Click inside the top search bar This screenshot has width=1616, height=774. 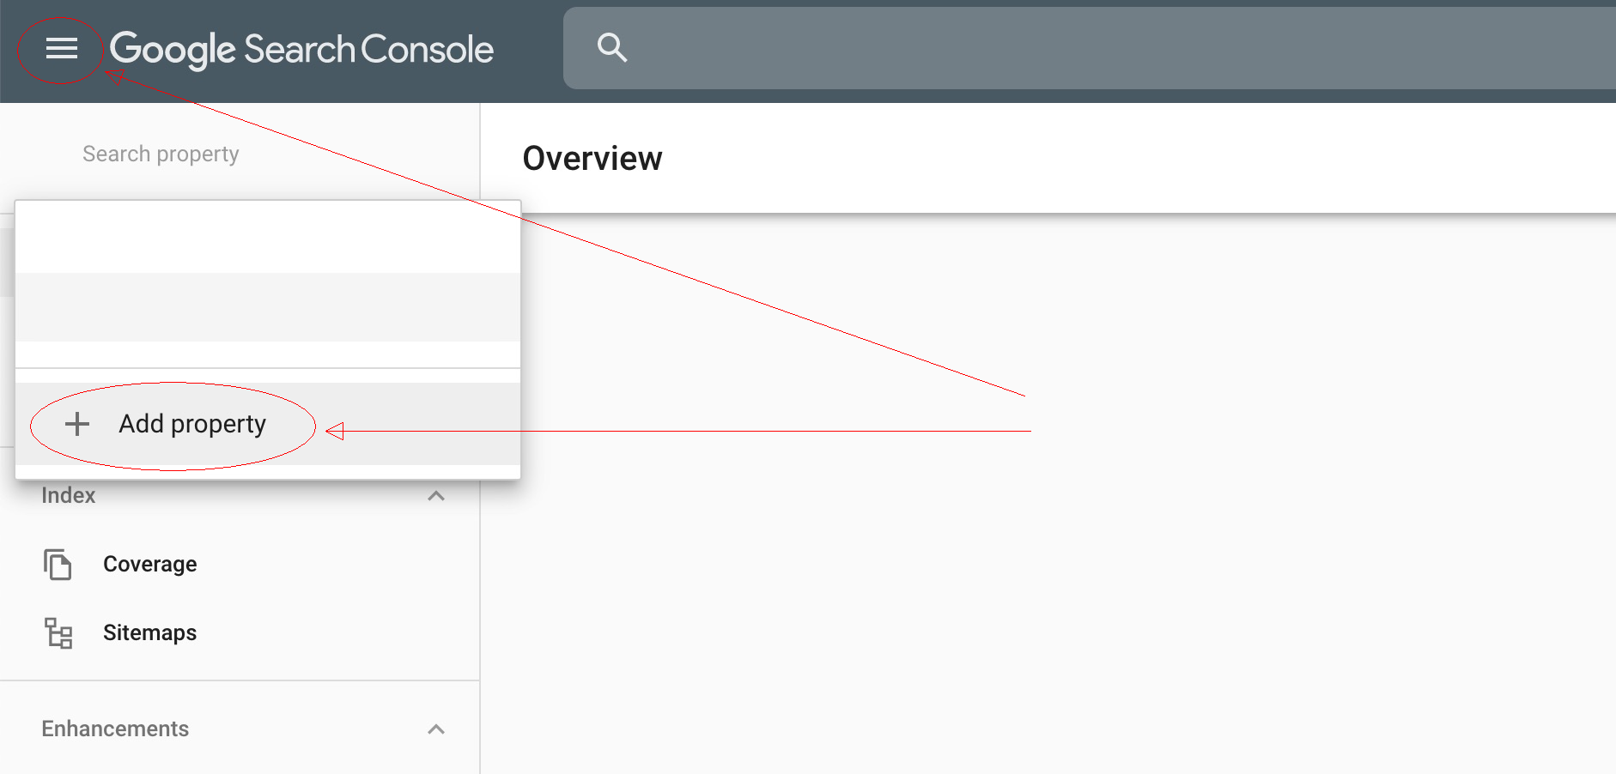[945, 49]
